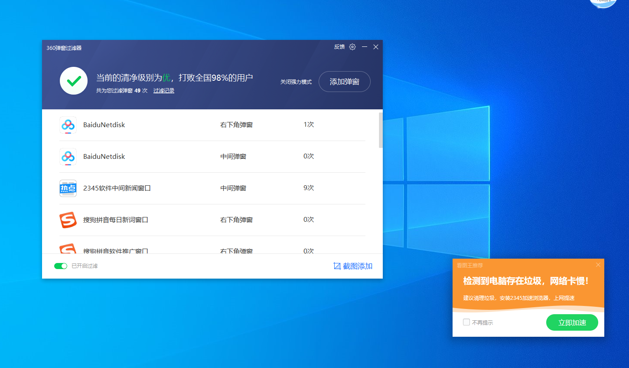Click the 检测到电脑存在垃圾 headline in ad
Screen dimensions: 629x368
point(526,281)
